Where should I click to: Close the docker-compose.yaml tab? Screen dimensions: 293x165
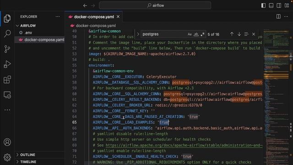click(118, 16)
